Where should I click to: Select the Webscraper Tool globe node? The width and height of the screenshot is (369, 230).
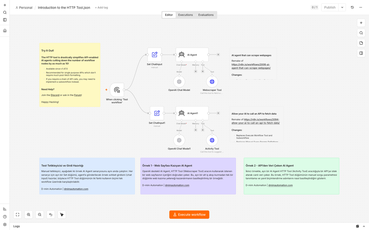pos(212,82)
